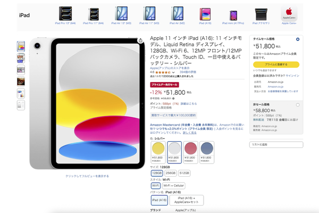Click the iPad Pro 13" (M4) text label

click(x=65, y=23)
